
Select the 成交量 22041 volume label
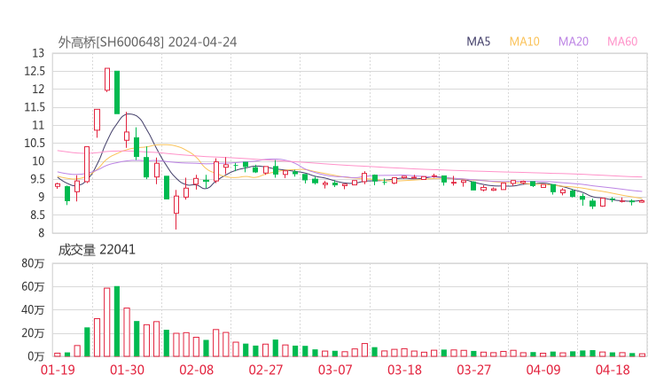97,250
